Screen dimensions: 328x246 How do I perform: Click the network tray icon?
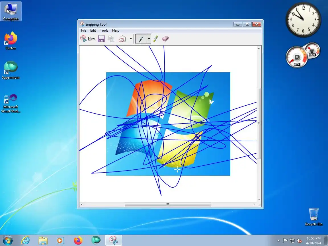(292, 241)
